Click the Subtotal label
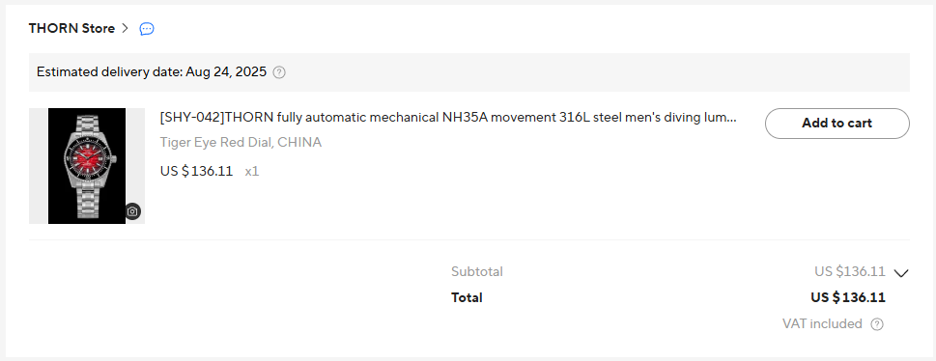 point(477,271)
